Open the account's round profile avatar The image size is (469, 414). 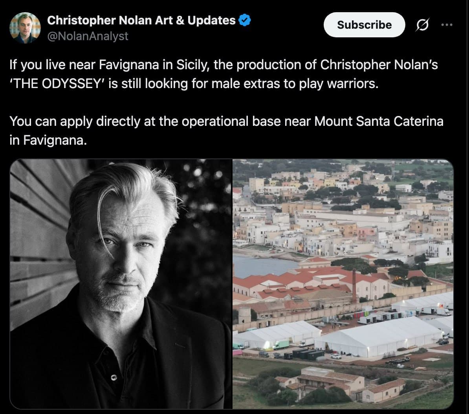25,28
